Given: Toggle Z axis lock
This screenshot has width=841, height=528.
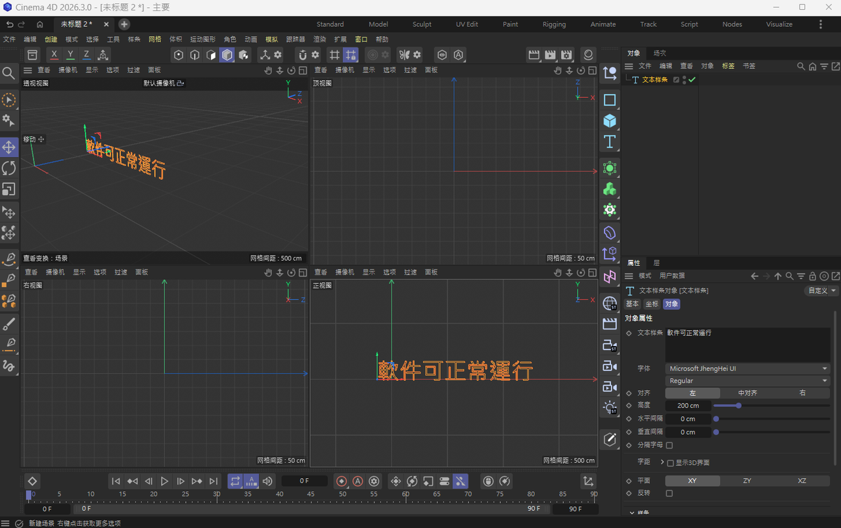Looking at the screenshot, I should click(x=86, y=55).
